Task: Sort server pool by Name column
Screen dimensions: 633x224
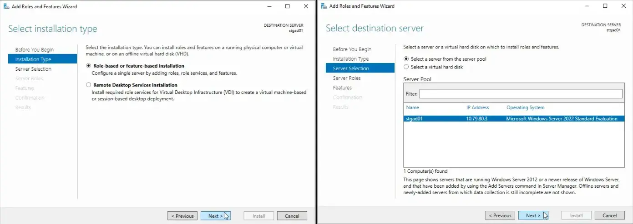Action: pyautogui.click(x=433, y=107)
